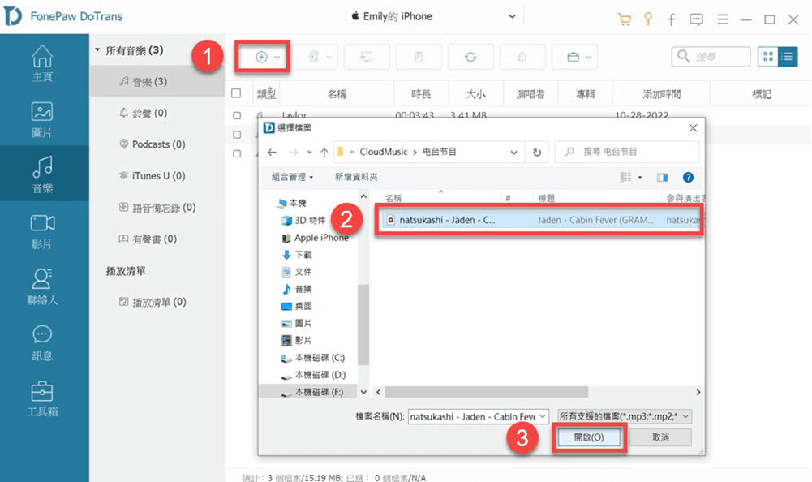Open the feedback chat icon

tap(697, 19)
